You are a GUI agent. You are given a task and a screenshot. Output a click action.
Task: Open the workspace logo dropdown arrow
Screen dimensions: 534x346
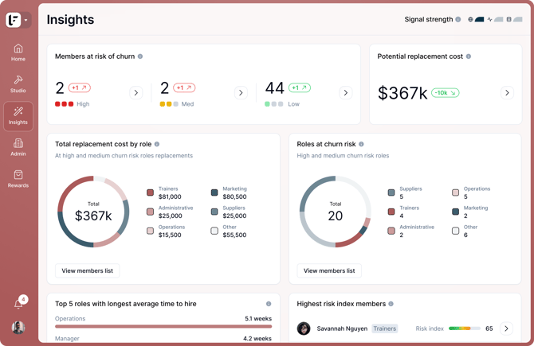pyautogui.click(x=26, y=20)
